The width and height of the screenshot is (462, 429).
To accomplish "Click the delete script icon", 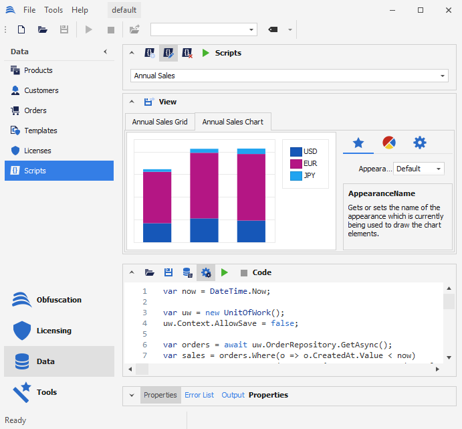I will (187, 53).
